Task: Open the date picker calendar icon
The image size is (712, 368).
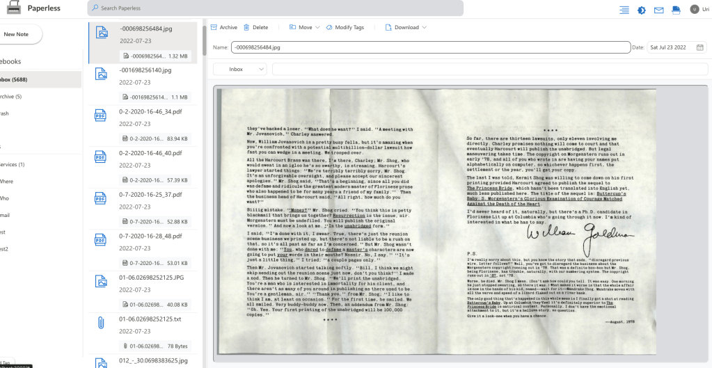Action: coord(699,47)
